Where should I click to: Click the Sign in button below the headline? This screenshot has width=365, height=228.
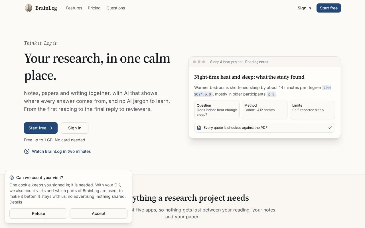[x=75, y=128]
